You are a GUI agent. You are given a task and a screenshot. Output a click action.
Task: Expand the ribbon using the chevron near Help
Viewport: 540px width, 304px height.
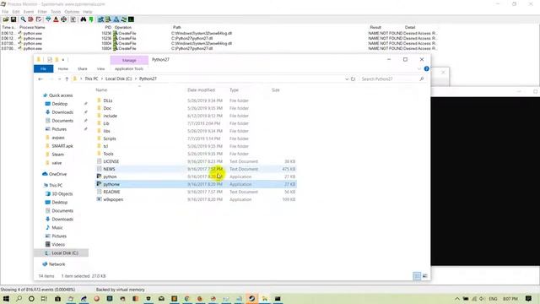[419, 69]
